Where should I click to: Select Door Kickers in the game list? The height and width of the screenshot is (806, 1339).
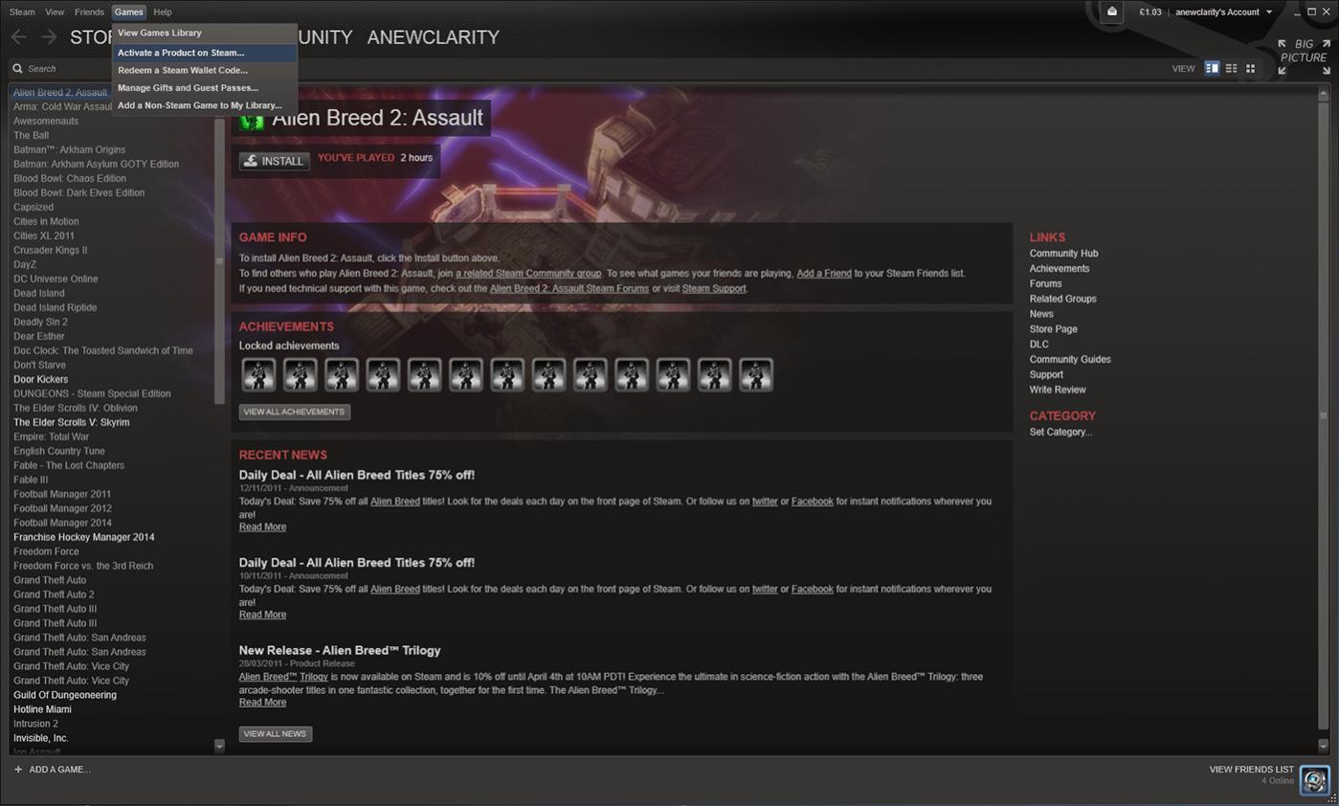coord(40,380)
